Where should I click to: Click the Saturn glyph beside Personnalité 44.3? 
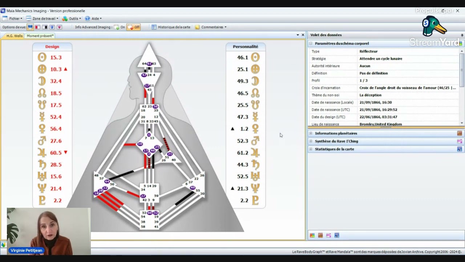pyautogui.click(x=255, y=164)
